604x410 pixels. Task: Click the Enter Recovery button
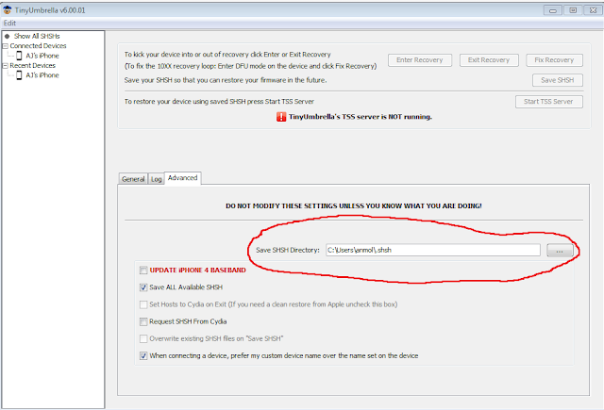click(419, 60)
